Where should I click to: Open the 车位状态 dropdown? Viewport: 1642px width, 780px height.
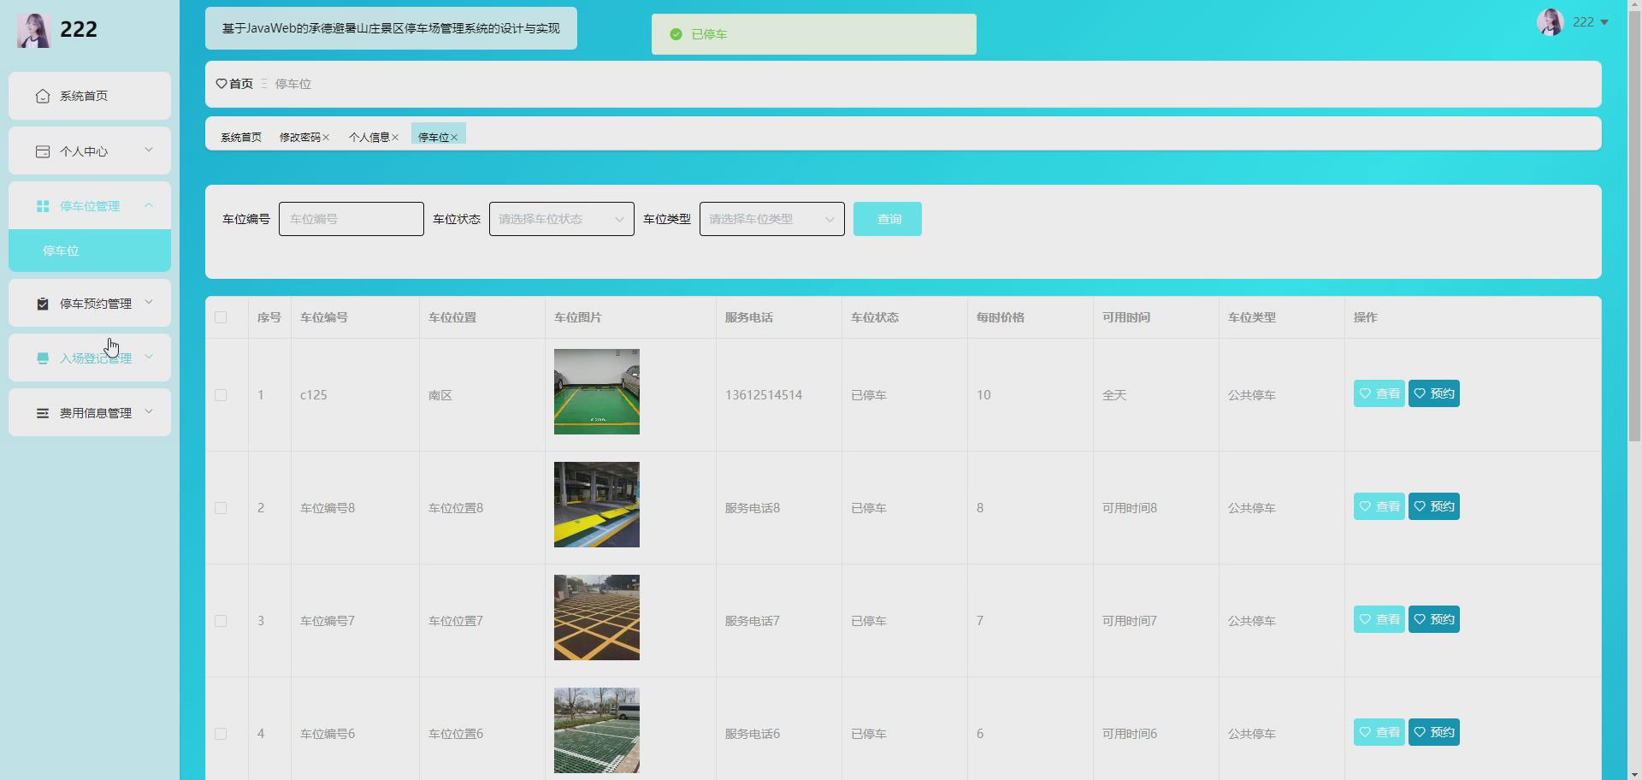[x=562, y=219]
